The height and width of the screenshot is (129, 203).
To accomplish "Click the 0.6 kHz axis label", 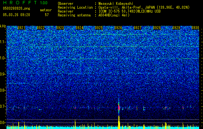I will (3, 123).
